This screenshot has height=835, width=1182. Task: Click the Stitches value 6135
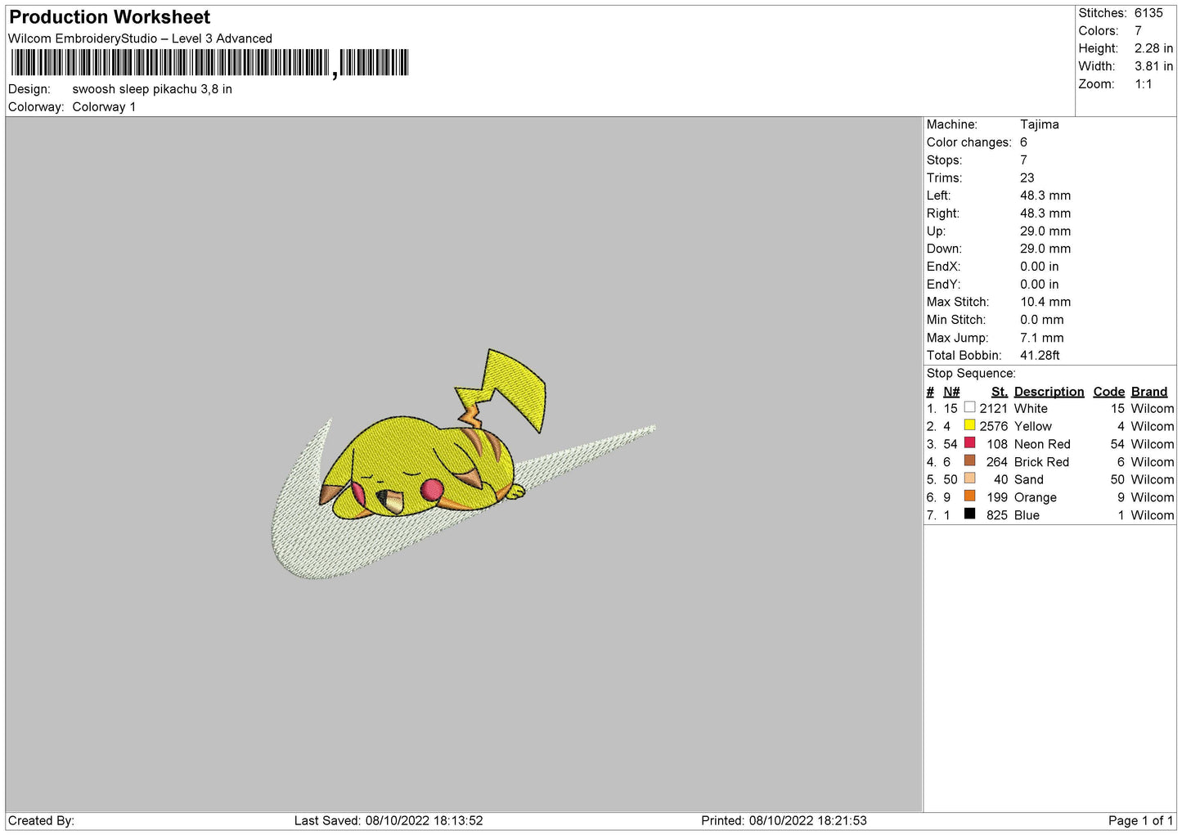click(1148, 13)
